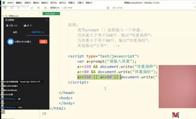Click the code line a>=160 && document.write
The height and width of the screenshot is (119, 196).
pos(118,67)
